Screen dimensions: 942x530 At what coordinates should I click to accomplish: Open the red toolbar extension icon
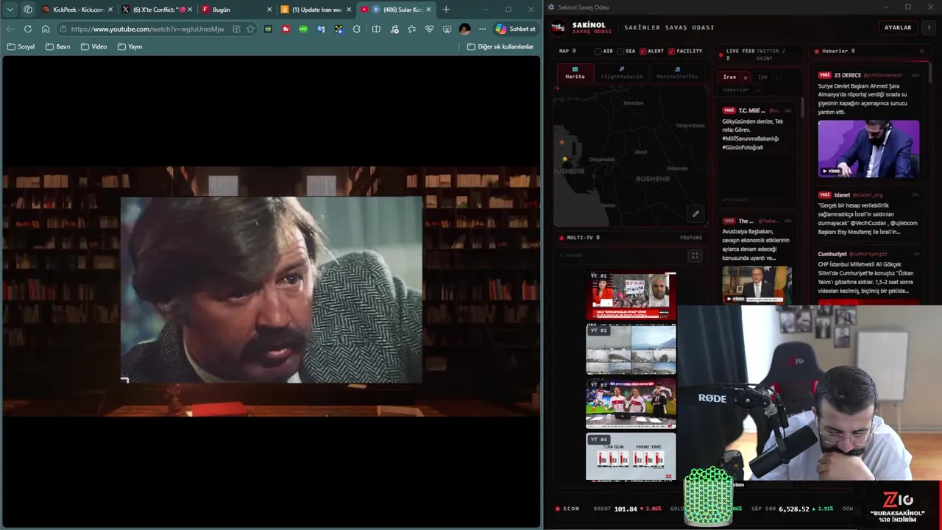coord(286,29)
